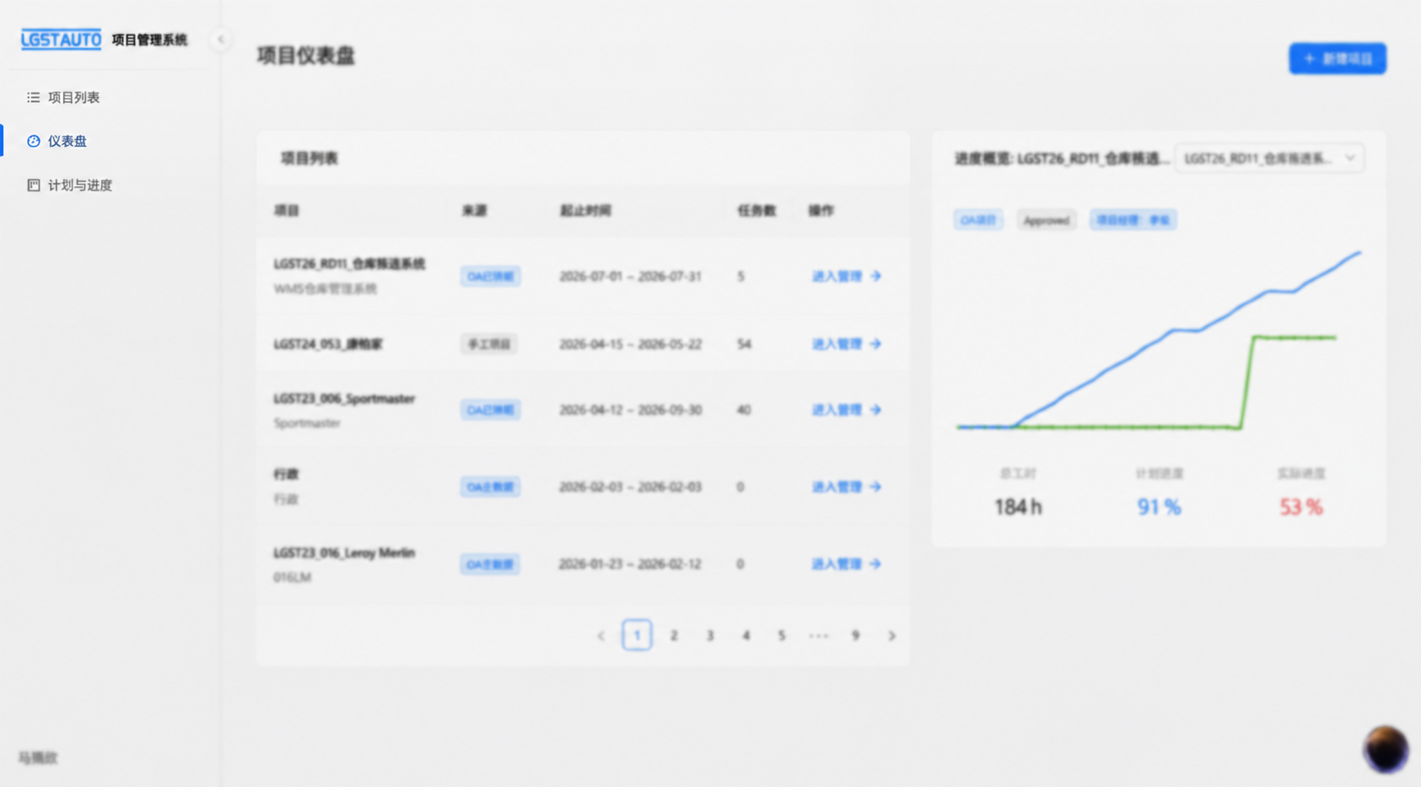Click the LGSTAUTO logo
1421x787 pixels.
61,40
